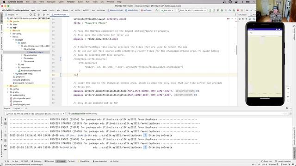
Task: Hide the Project panel with minus icon
Action: (x=48, y=14)
